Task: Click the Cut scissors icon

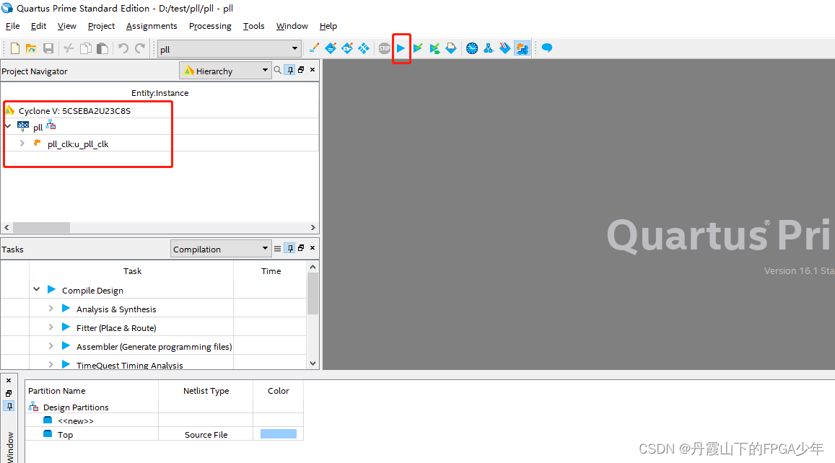Action: click(x=69, y=48)
